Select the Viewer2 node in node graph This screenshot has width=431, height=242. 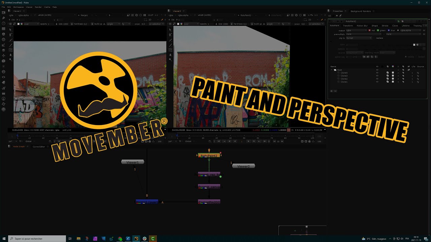pos(243,166)
